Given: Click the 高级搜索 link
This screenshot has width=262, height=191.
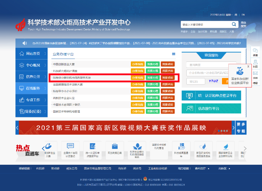Looking at the screenshot, I should (x=243, y=24).
